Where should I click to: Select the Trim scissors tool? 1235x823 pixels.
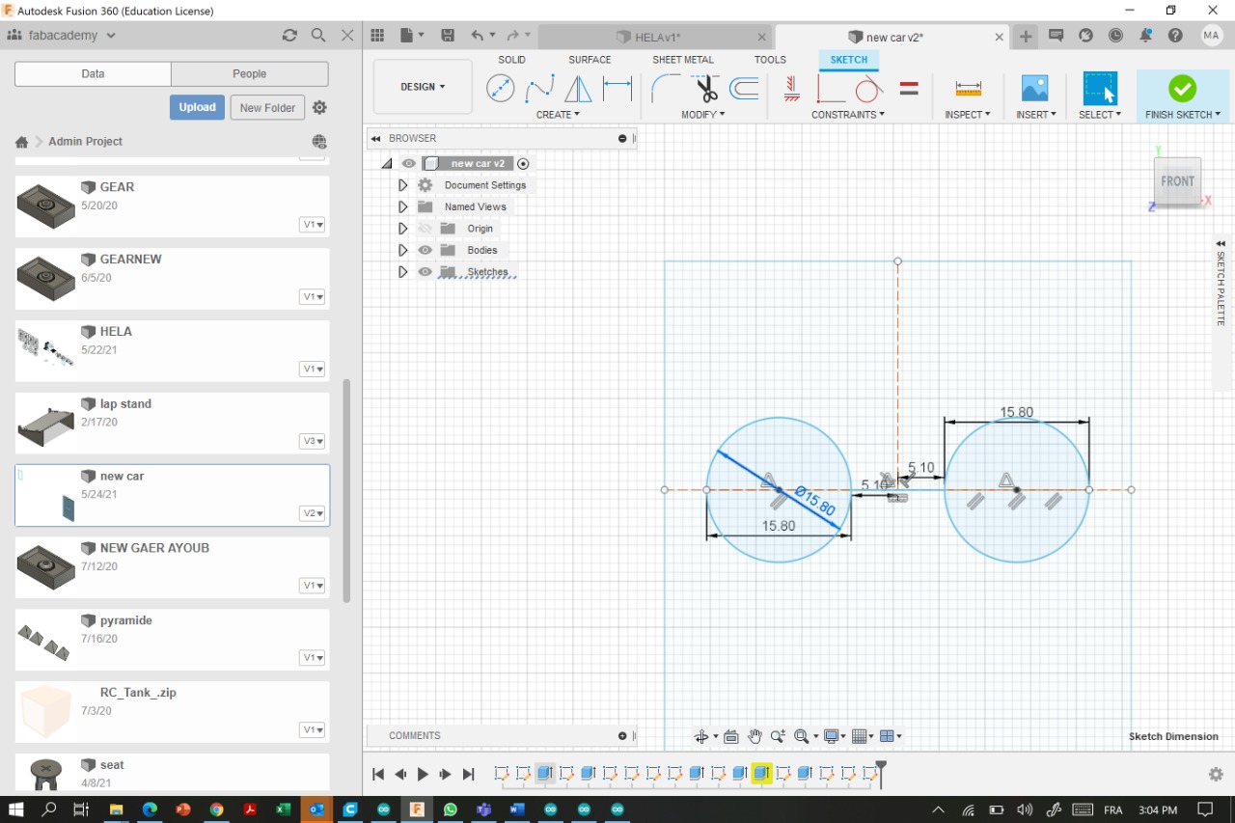point(706,89)
